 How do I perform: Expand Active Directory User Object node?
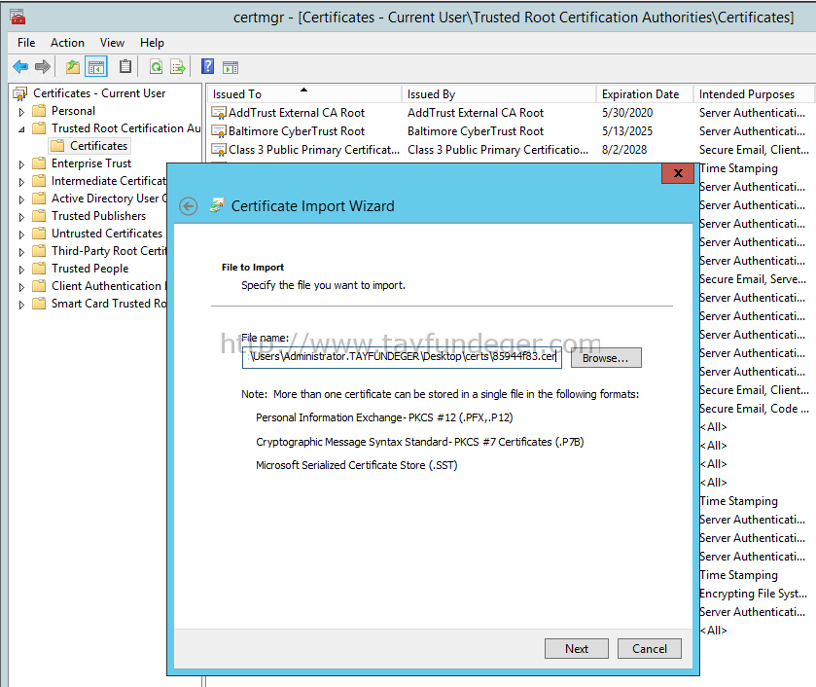tap(21, 199)
